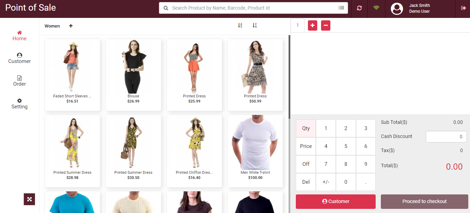
Task: Add Men White T-shirt to cart
Action: (x=255, y=151)
